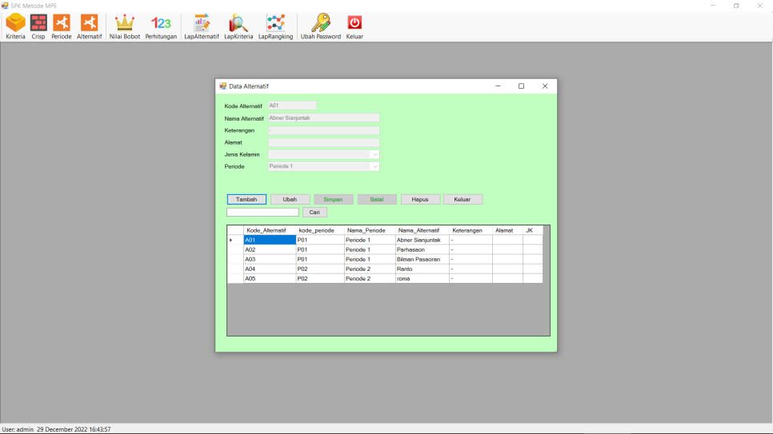Click the Kode Alternatif field
Image resolution: width=773 pixels, height=434 pixels.
click(x=292, y=106)
